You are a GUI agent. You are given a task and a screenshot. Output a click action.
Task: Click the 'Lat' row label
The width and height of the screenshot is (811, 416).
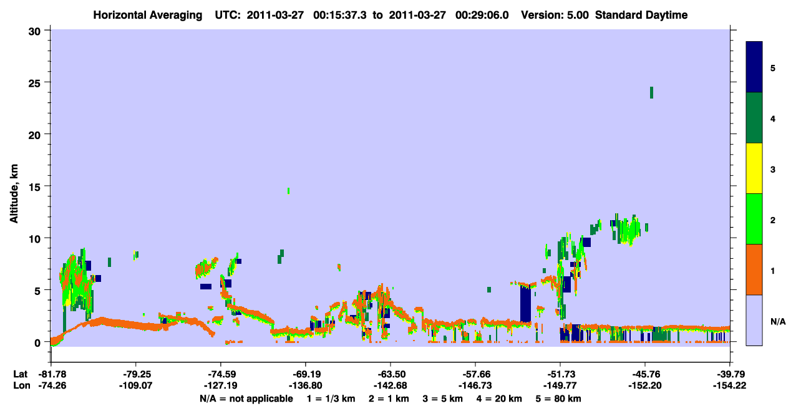20,374
